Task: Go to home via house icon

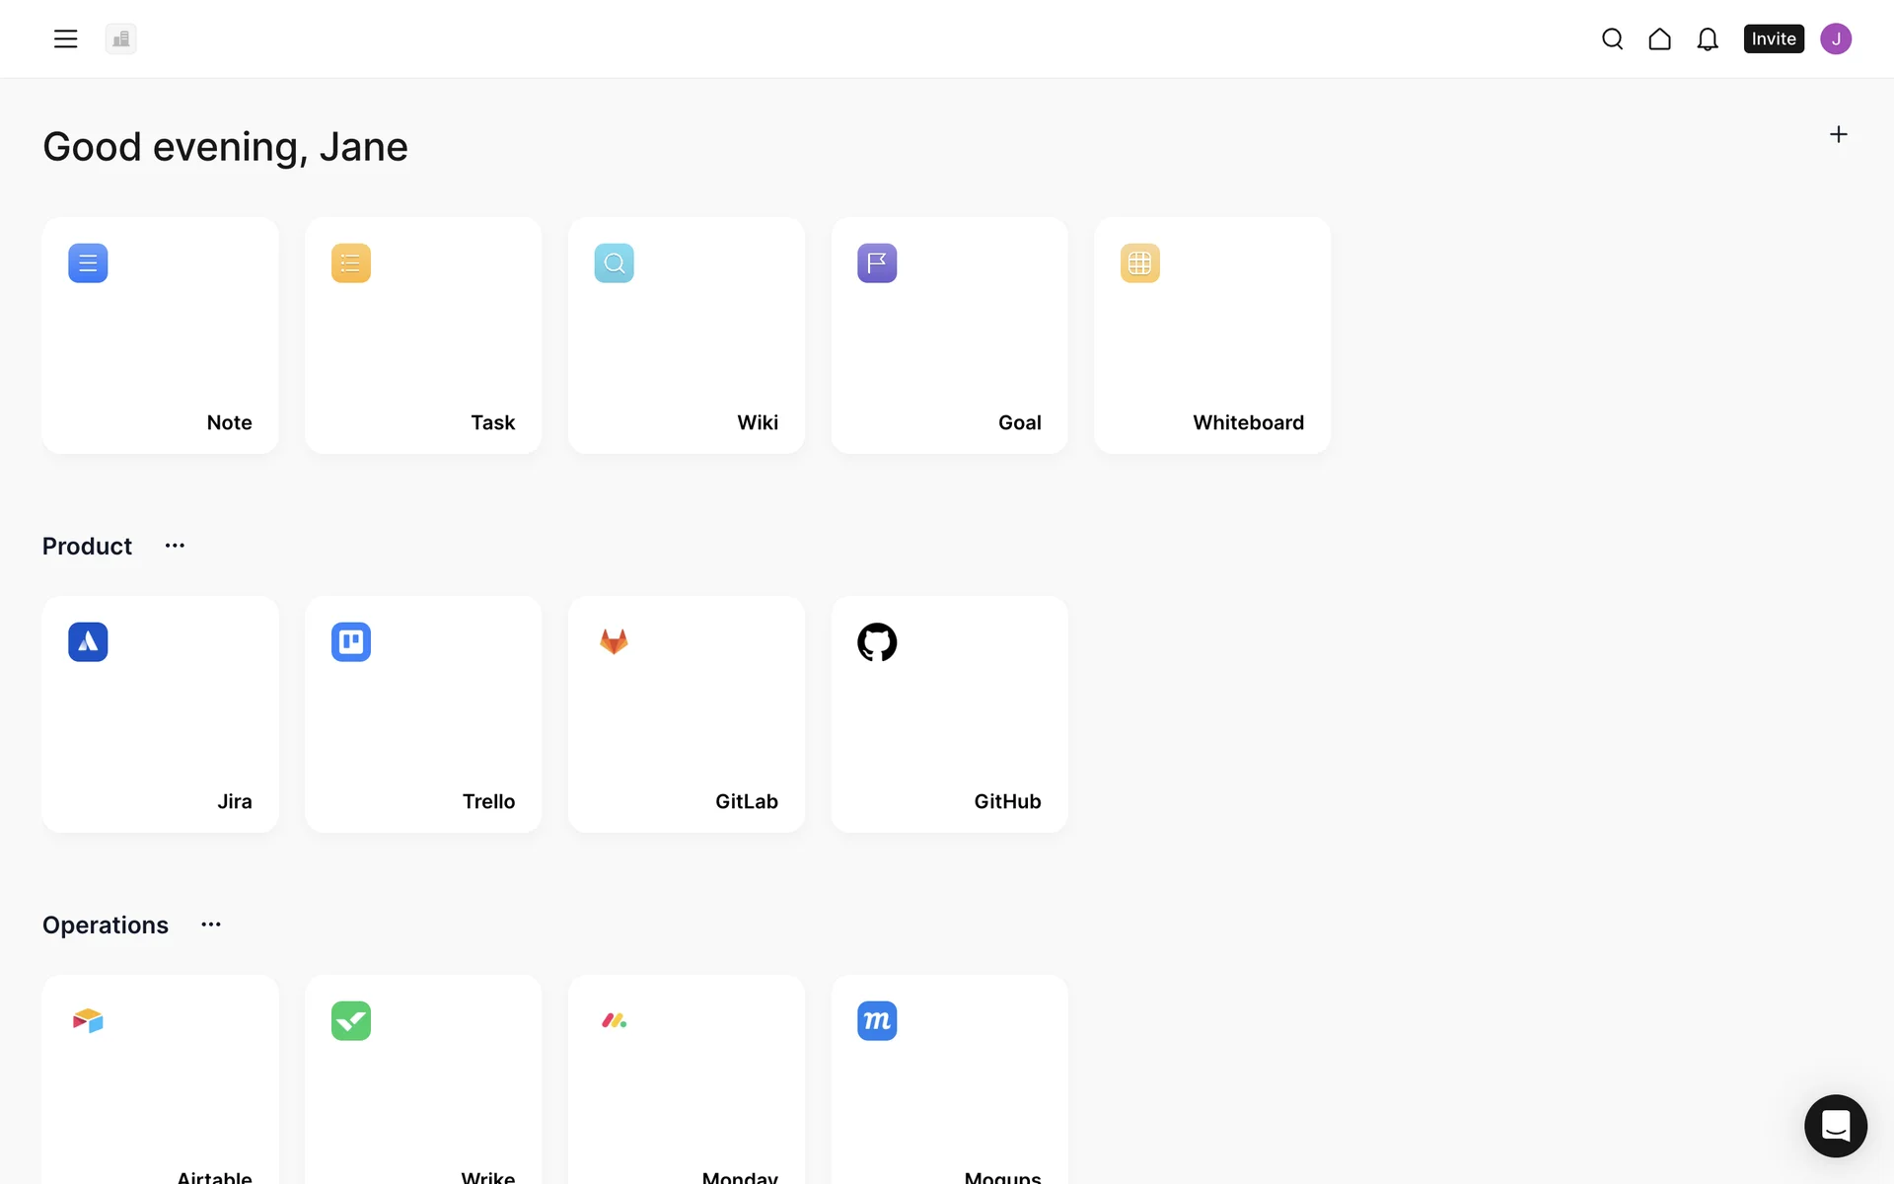Action: click(x=1659, y=38)
